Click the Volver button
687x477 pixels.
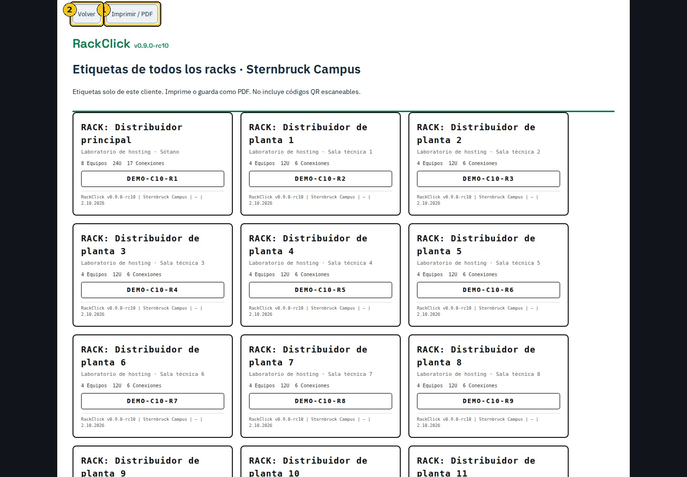tap(86, 14)
